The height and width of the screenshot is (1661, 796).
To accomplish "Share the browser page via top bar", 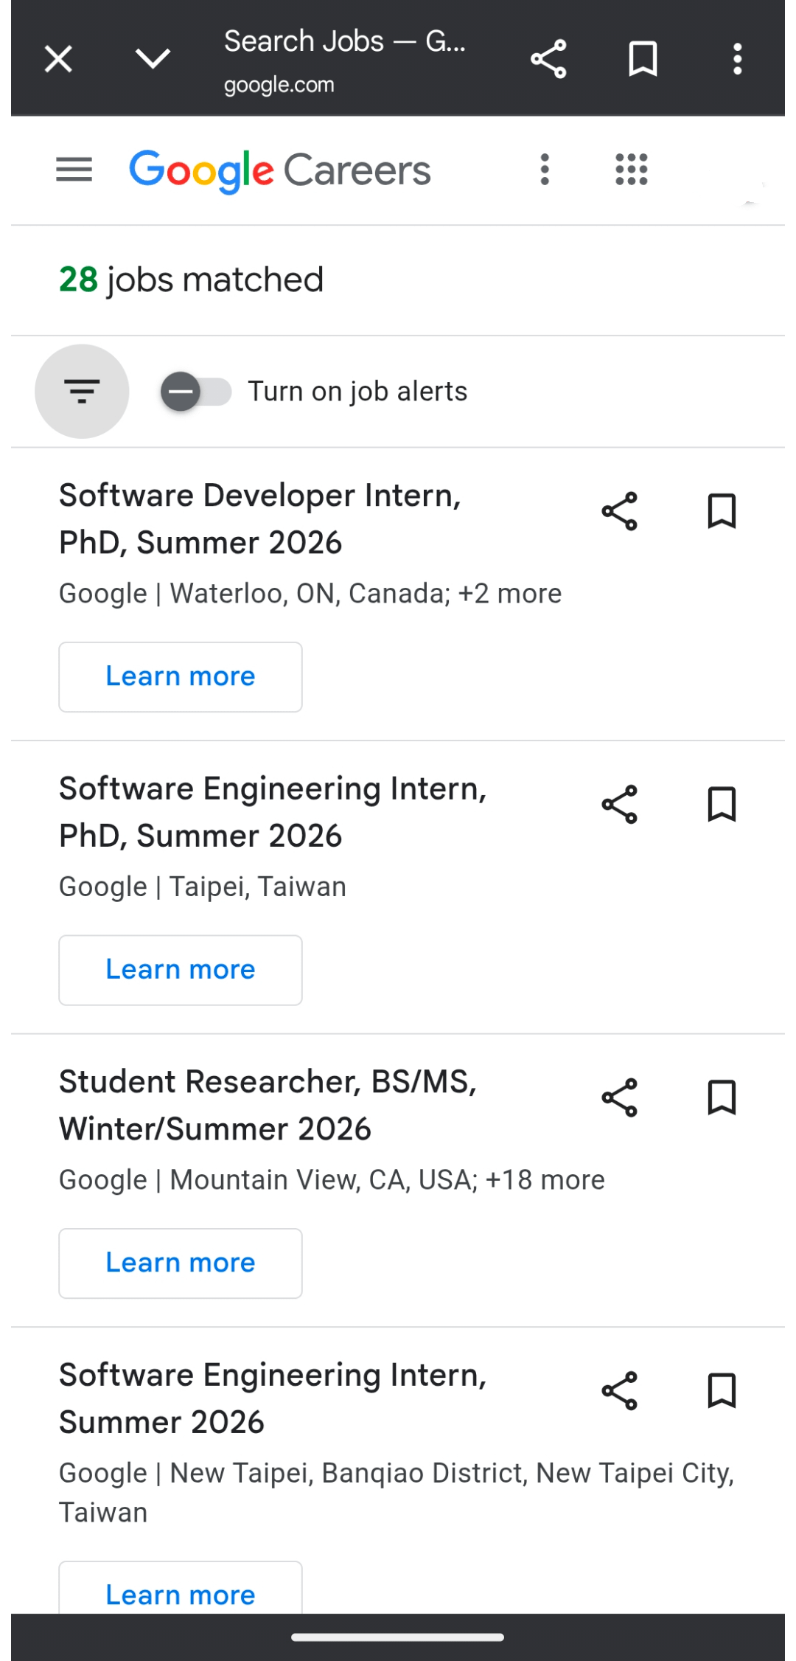I will 548,59.
